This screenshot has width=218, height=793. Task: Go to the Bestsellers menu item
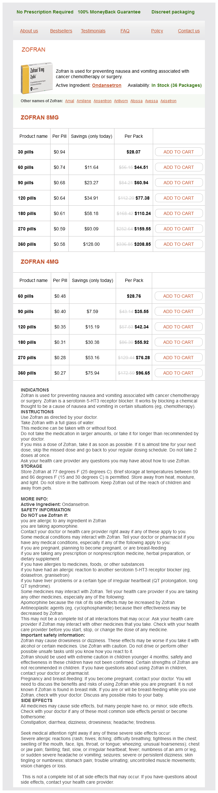61,31
